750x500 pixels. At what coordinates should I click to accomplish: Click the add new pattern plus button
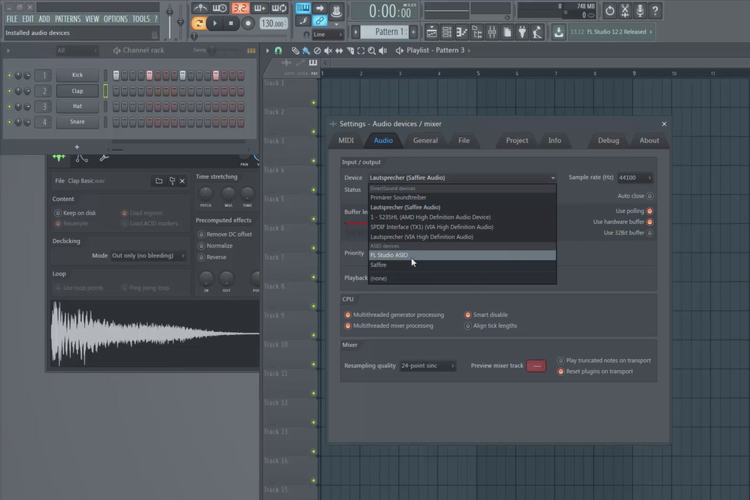[x=413, y=31]
